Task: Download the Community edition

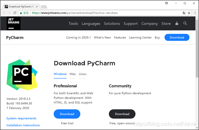Action: point(122,114)
